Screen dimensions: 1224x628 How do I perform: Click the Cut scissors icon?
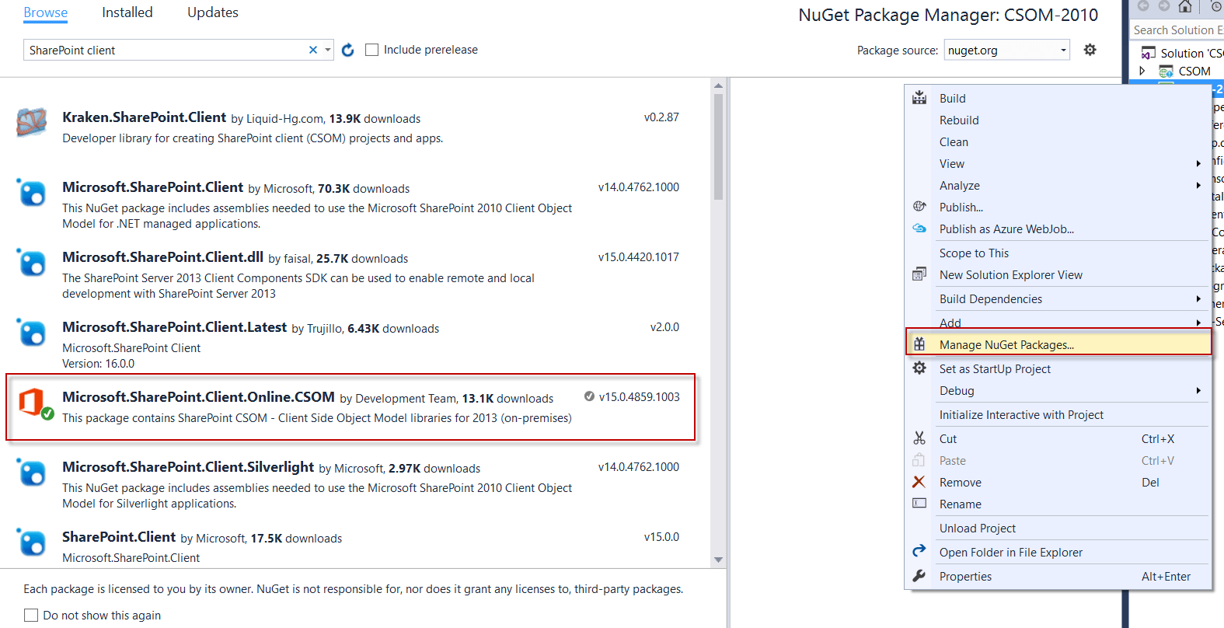[919, 438]
